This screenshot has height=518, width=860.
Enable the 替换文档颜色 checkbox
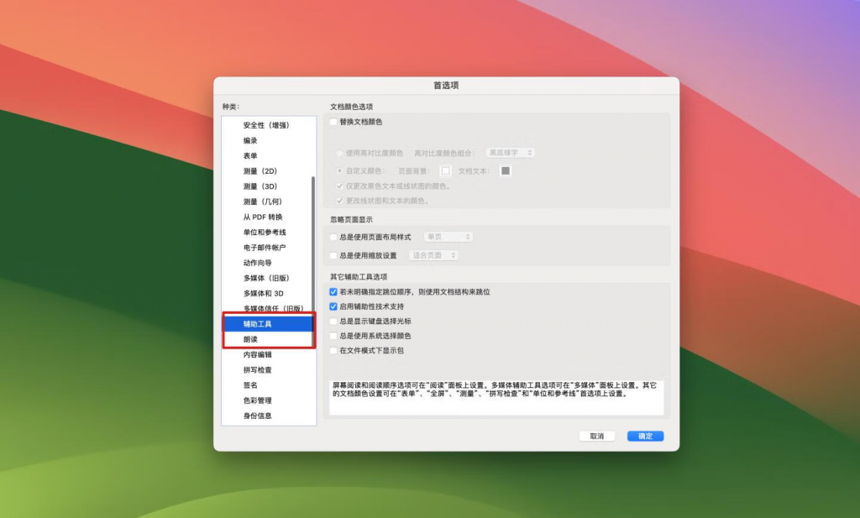click(x=333, y=122)
